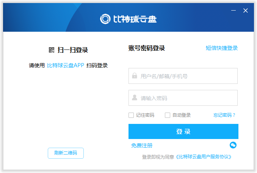Toggle the 自动登录 checkbox
This screenshot has height=173, width=257.
(168, 115)
